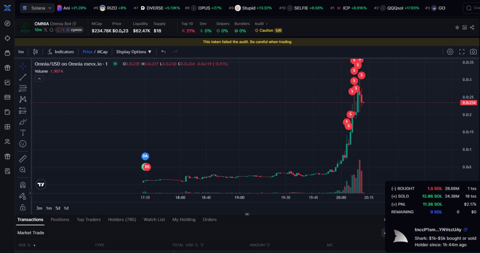Open the candlestick chart type selector

point(36,52)
